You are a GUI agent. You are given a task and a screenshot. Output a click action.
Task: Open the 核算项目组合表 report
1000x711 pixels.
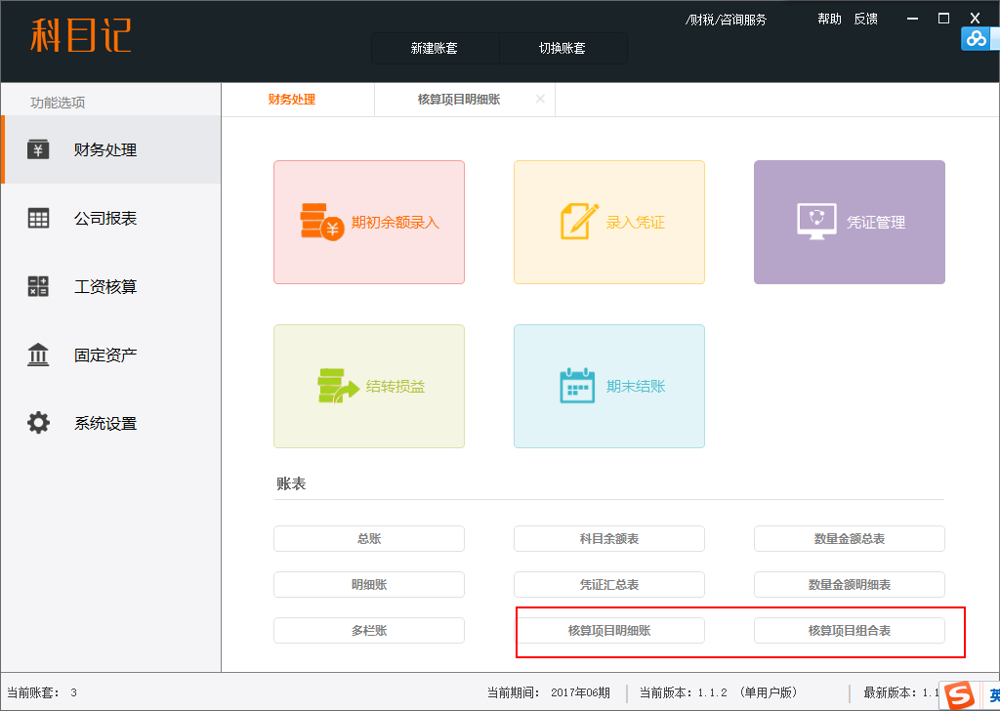tap(849, 631)
